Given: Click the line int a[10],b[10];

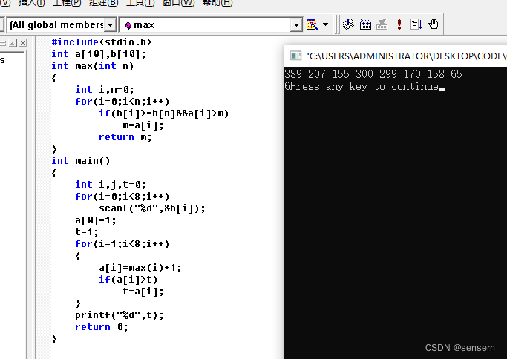Looking at the screenshot, I should (99, 54).
